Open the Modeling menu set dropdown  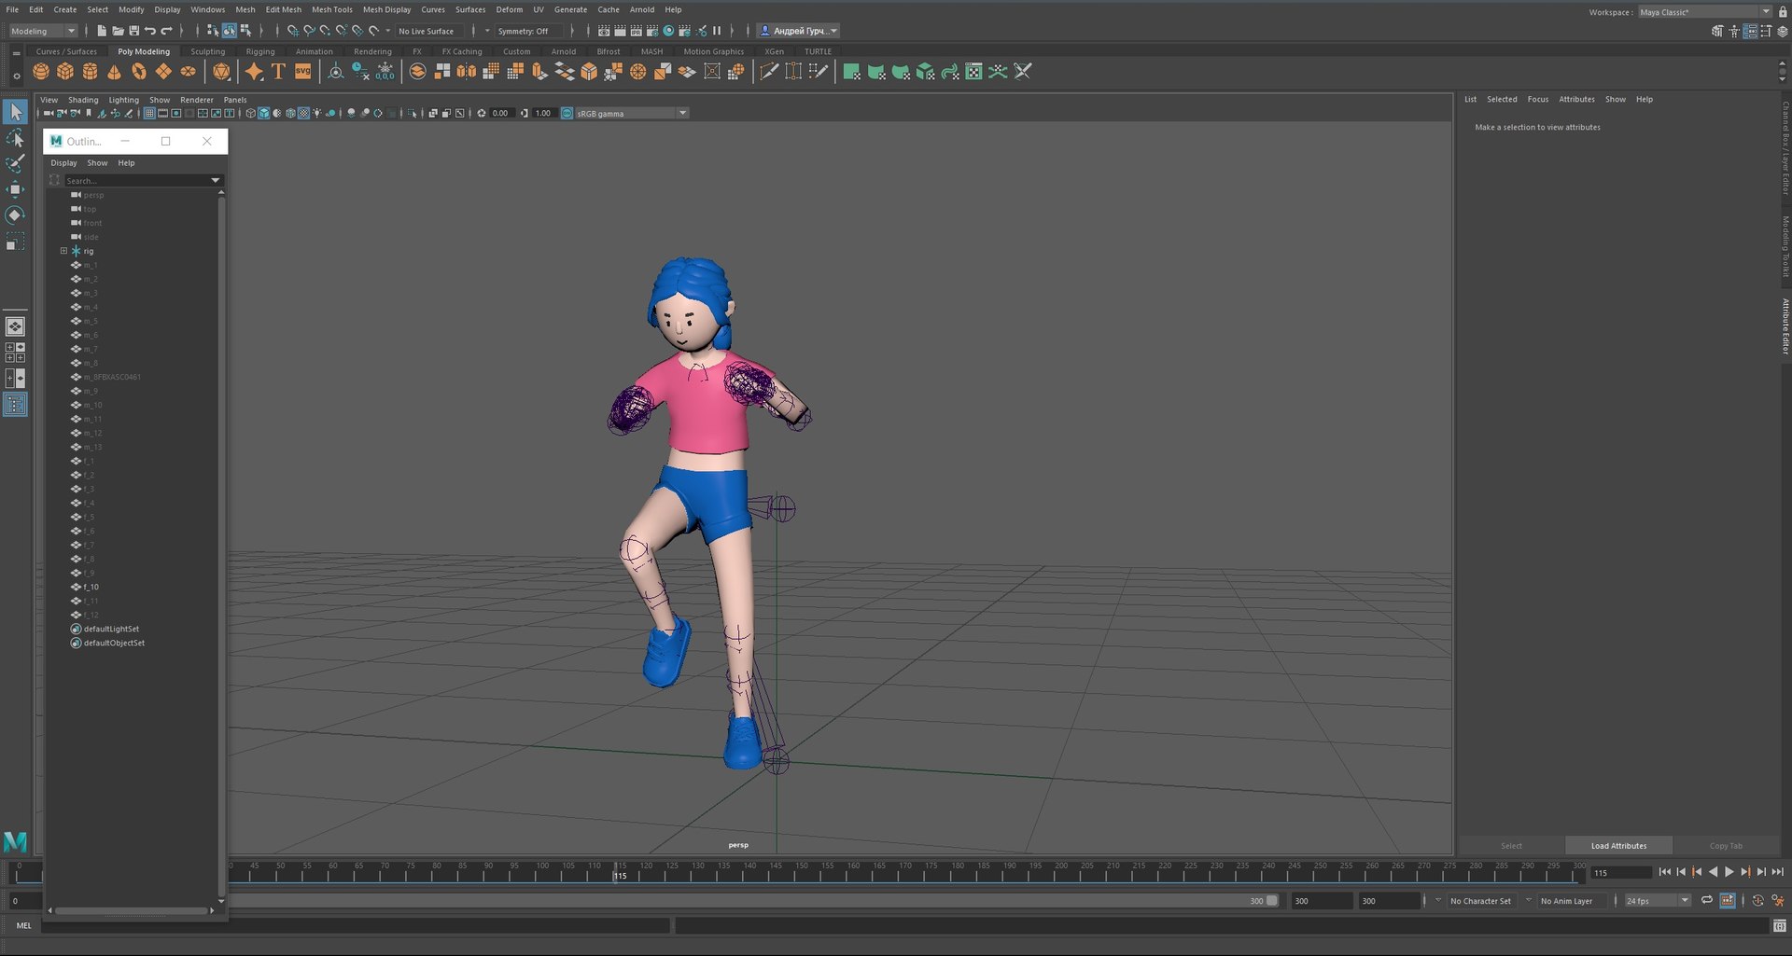pyautogui.click(x=43, y=31)
